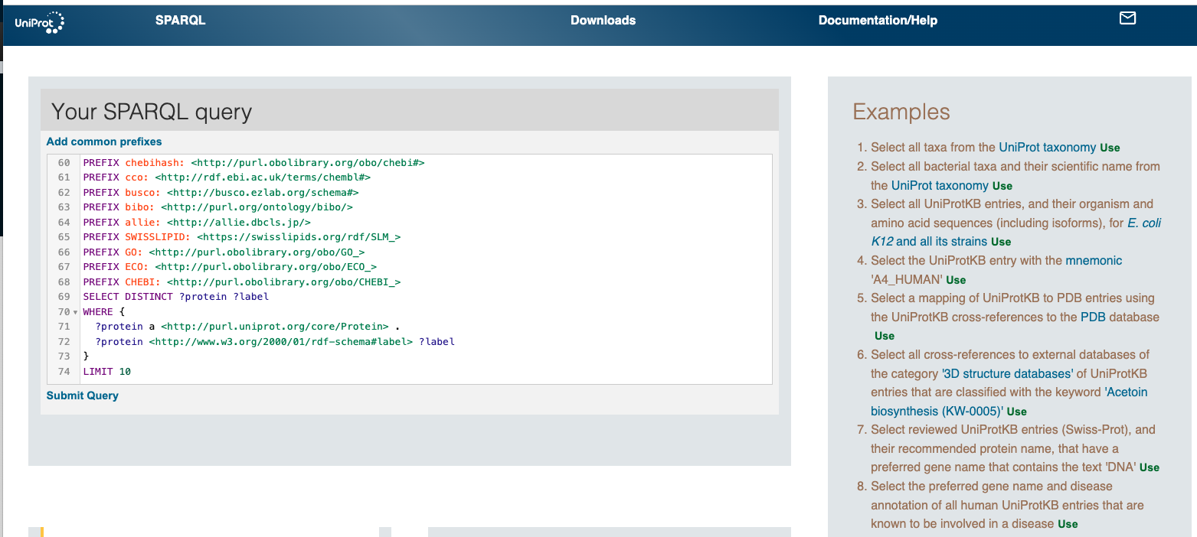
Task: Click the 'Your SPARQL query' heading
Action: (152, 112)
